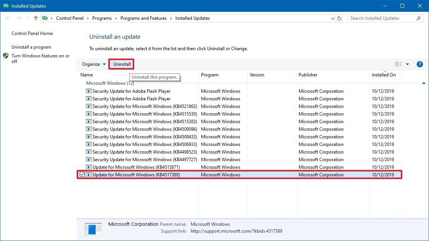Image resolution: width=429 pixels, height=241 pixels.
Task: Select Security Update KB4521863 row
Action: [x=240, y=106]
